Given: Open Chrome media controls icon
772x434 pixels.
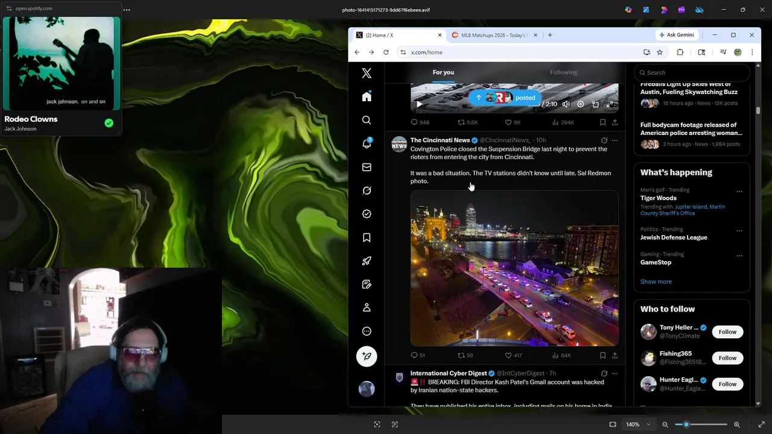Looking at the screenshot, I should click(x=723, y=52).
